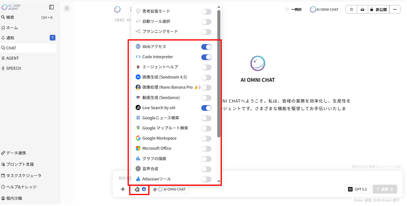Enable 画像生成 (Seedream 4.5) switch
The image size is (407, 206).
[x=206, y=77]
